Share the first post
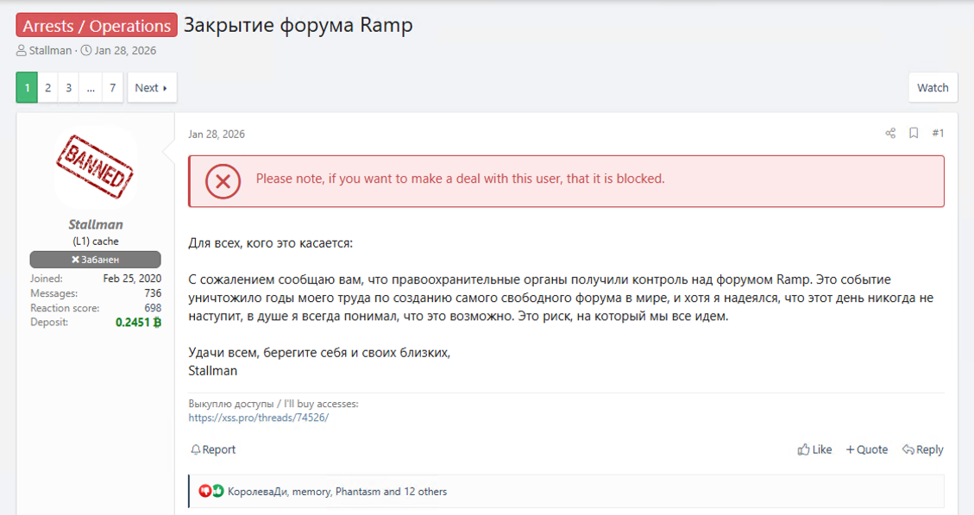Image resolution: width=974 pixels, height=515 pixels. pos(890,133)
